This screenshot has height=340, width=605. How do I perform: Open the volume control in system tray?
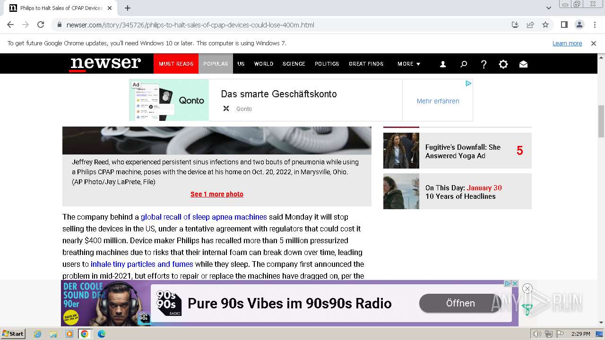[537, 334]
